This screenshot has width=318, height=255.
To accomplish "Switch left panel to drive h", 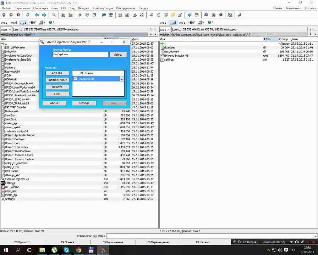I will (42, 23).
